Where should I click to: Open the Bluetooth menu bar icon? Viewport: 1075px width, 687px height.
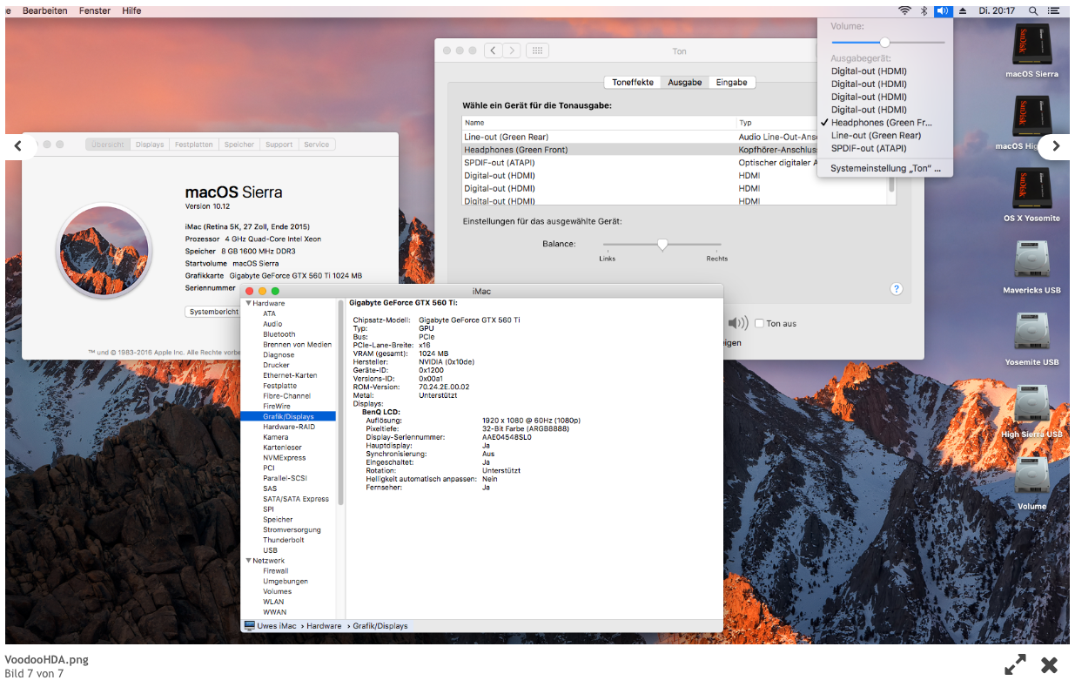point(924,10)
